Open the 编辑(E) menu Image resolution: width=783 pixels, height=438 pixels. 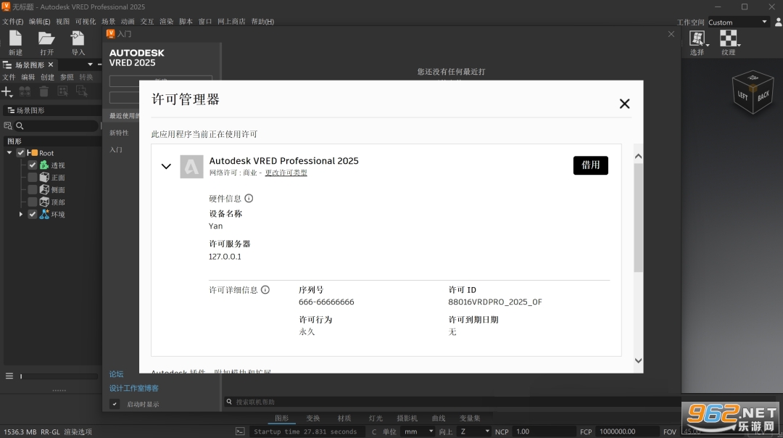pos(39,22)
